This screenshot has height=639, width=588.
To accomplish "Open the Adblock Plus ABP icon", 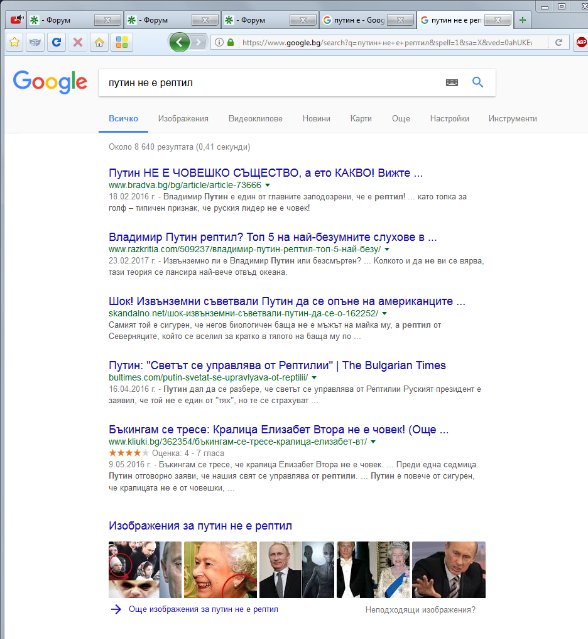I will click(x=582, y=42).
